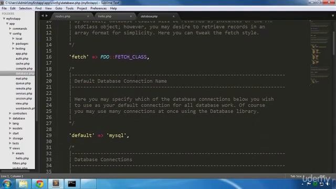Click 'mysql' value on line 29
Screen dimensions: 336x189
point(116,135)
